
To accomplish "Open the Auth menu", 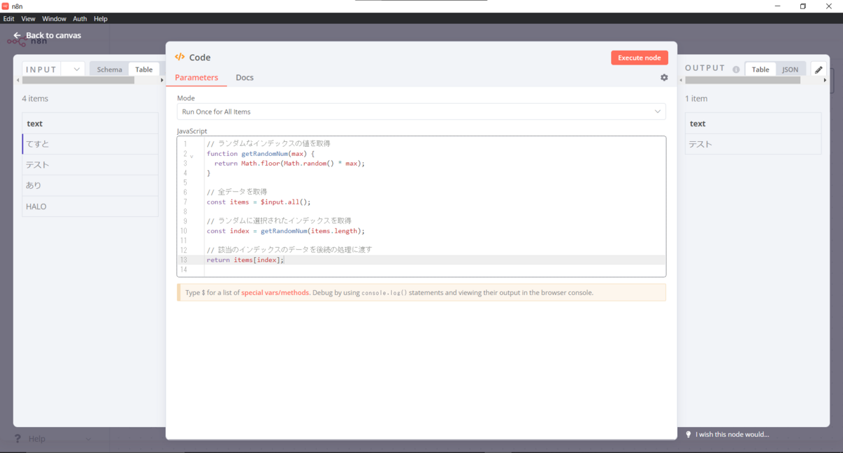I will 80,18.
